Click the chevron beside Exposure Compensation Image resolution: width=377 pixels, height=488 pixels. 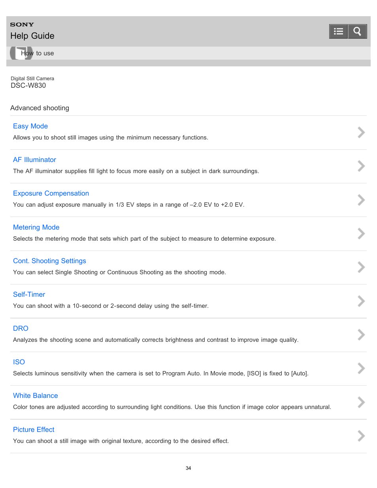[x=361, y=200]
